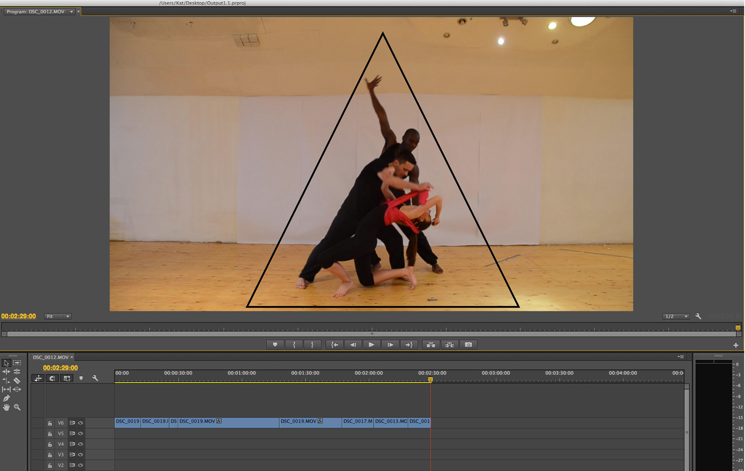Select the Selection arrow tool
Image resolution: width=745 pixels, height=471 pixels.
point(6,363)
